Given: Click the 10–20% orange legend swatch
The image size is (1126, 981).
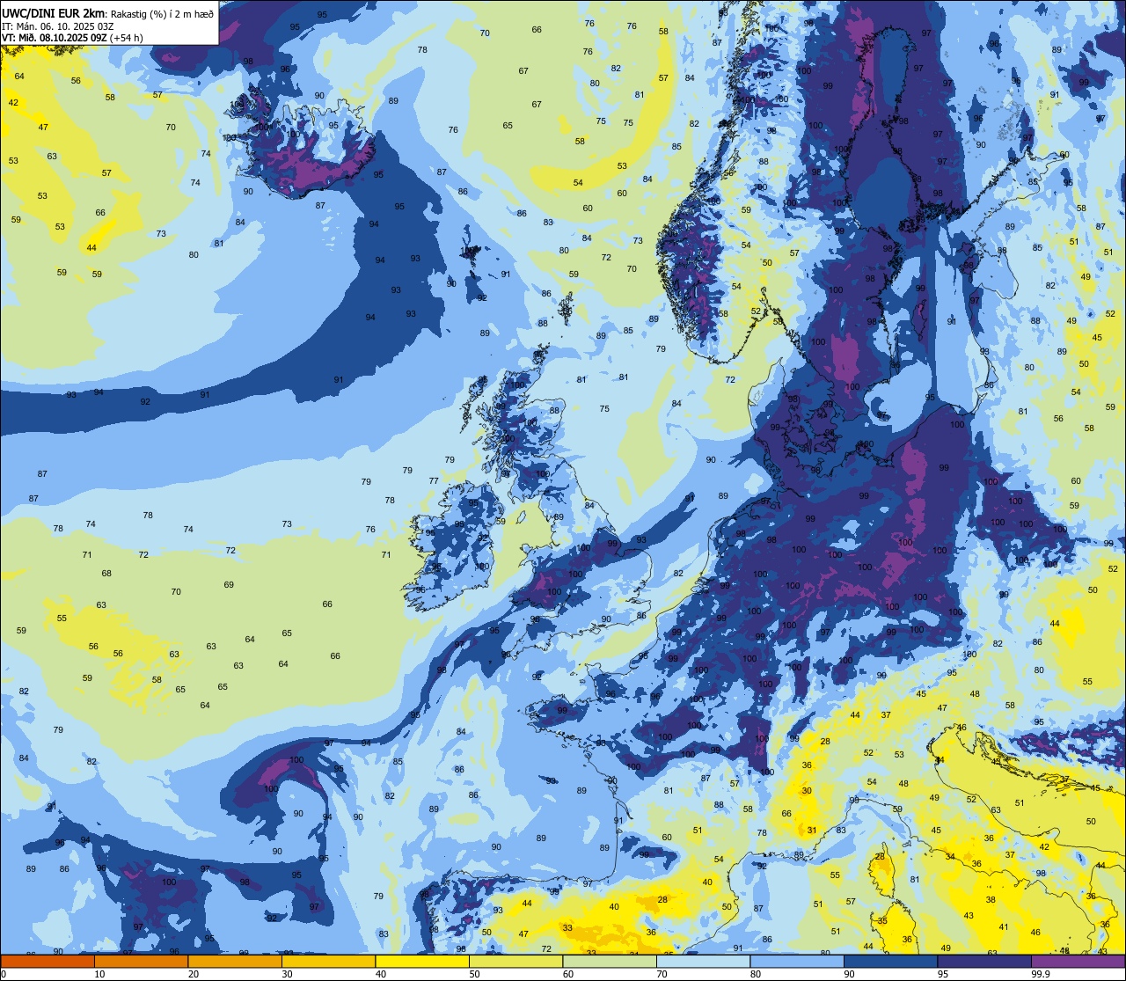Looking at the screenshot, I should (x=141, y=961).
